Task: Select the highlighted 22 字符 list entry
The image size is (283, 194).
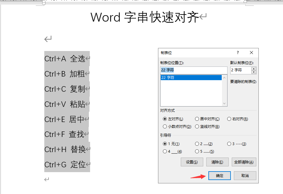Action: (x=191, y=78)
